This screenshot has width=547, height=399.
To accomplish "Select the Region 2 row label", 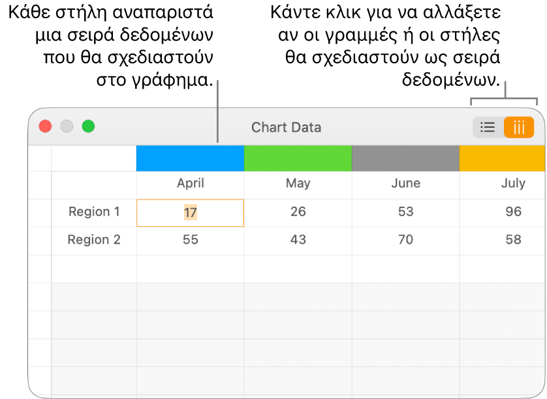I will tap(94, 240).
